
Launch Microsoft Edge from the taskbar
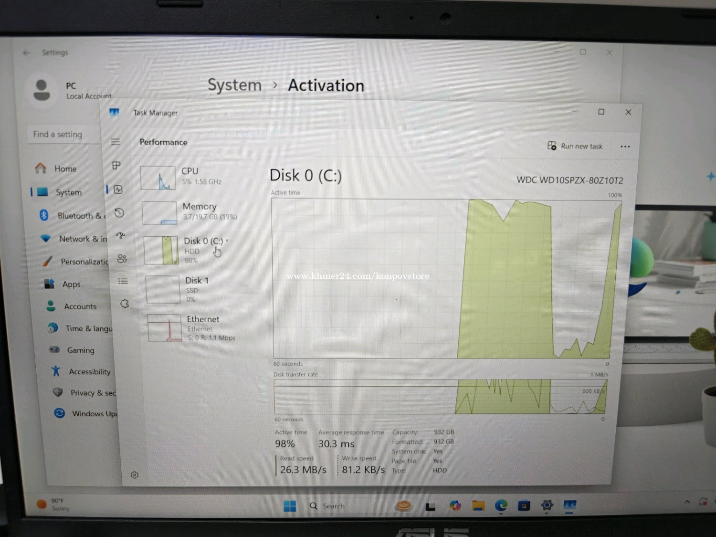pos(501,505)
